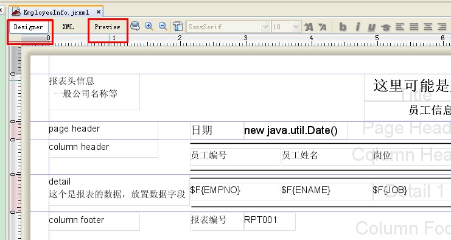Align text left
Viewport: 451px width, 240px height.
(x=400, y=27)
